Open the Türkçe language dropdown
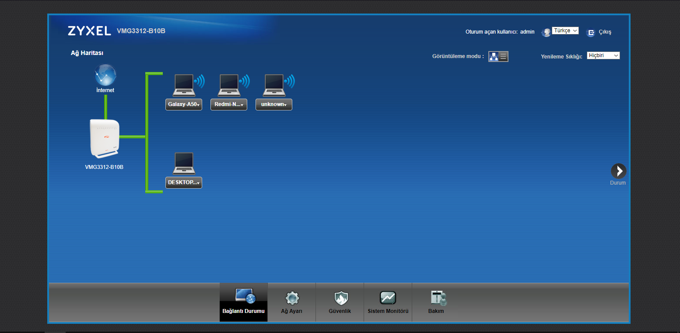 [x=565, y=31]
